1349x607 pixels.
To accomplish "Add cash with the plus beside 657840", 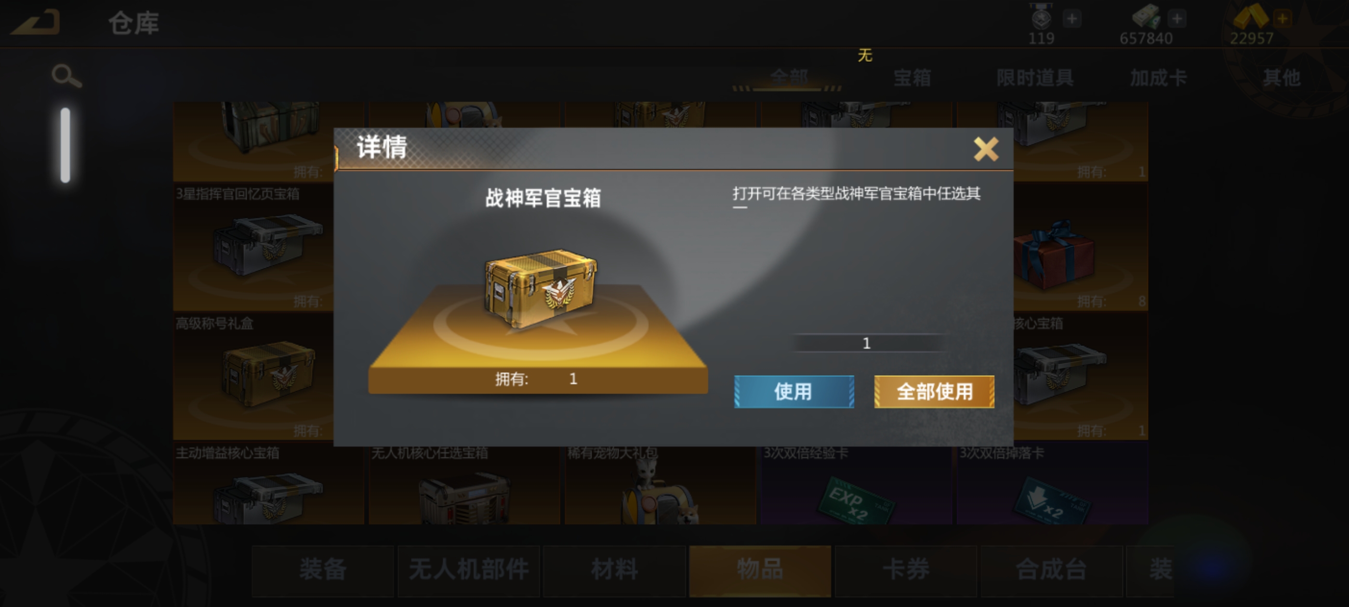I will tap(1177, 19).
